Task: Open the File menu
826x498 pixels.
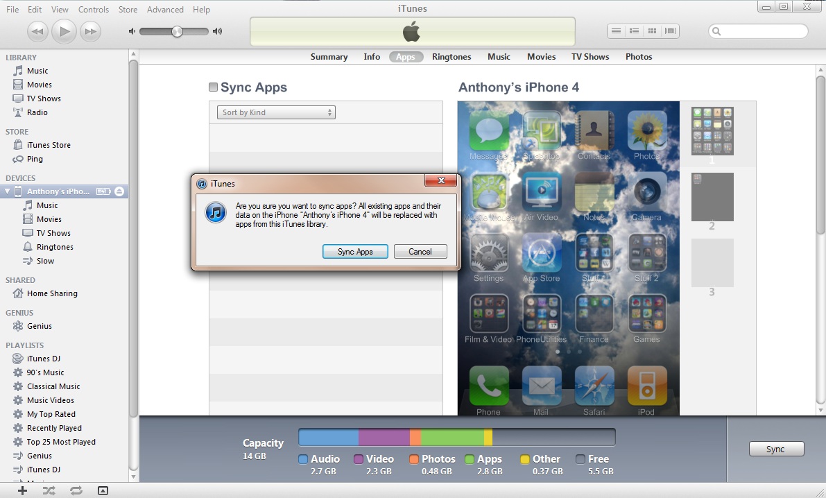Action: [12, 10]
